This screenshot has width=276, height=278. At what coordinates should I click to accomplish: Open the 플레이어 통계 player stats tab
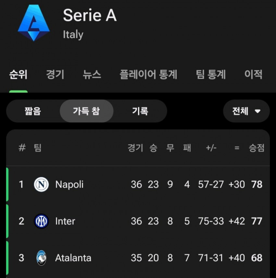coord(148,75)
